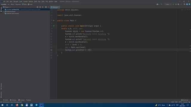Click the 4 spaces indent setting
191x107 pixels.
click(185, 102)
